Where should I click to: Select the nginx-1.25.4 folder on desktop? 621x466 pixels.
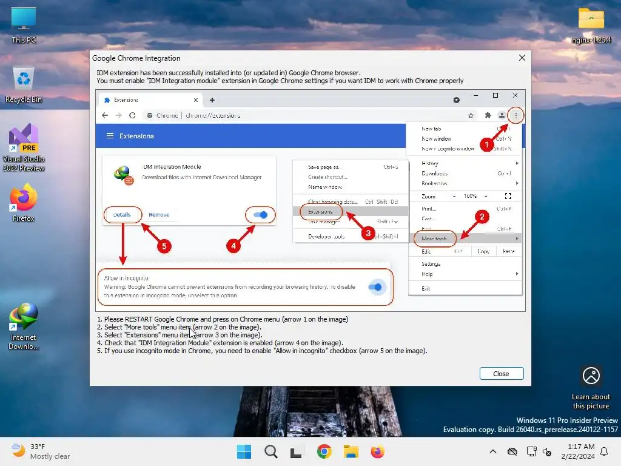[591, 25]
